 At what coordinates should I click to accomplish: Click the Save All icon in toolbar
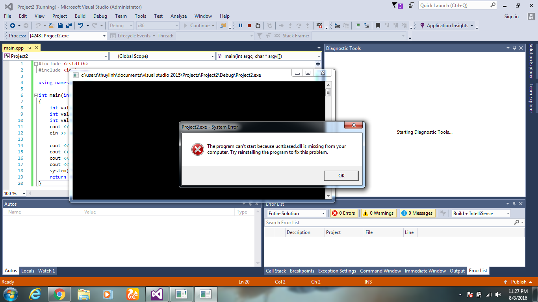(69, 26)
